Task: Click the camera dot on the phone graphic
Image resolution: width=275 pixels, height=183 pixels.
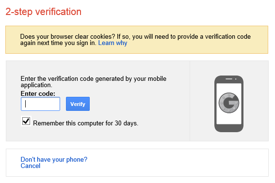Action: (x=236, y=79)
